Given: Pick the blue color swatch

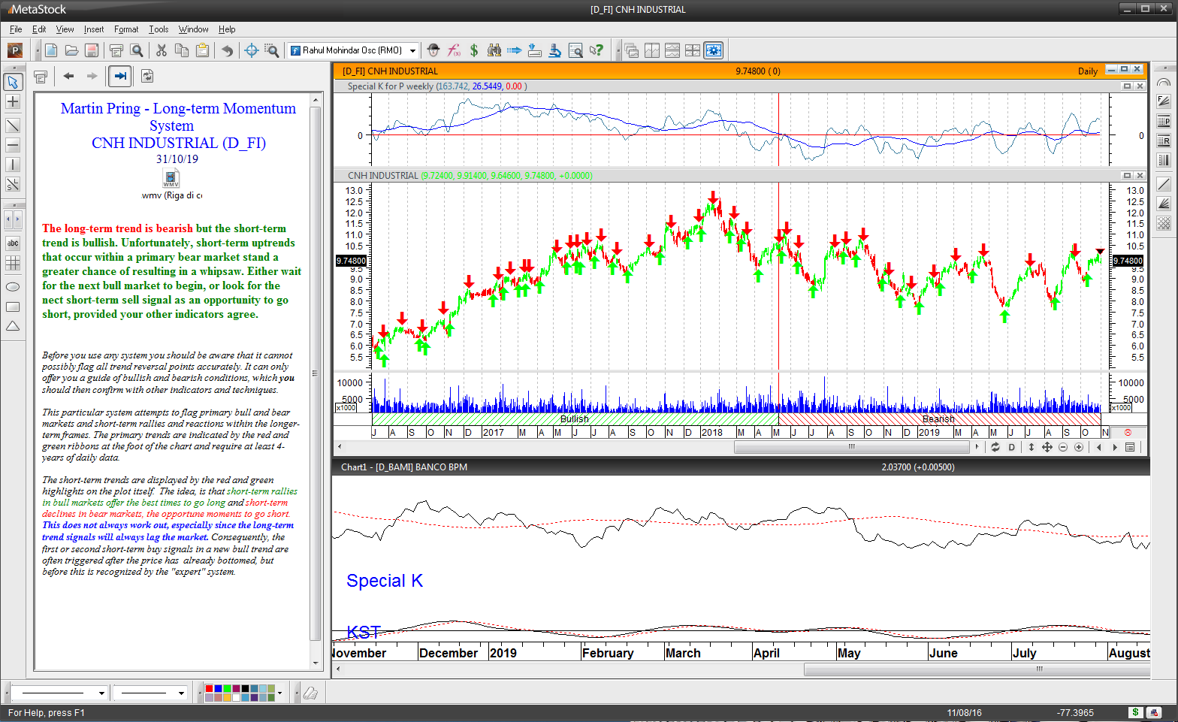Looking at the screenshot, I should (x=218, y=689).
